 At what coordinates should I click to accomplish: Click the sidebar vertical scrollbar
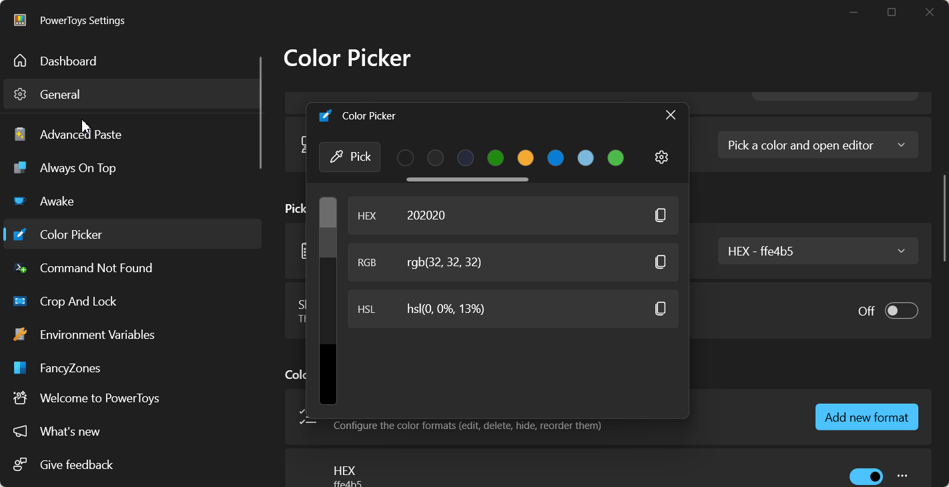tap(260, 112)
